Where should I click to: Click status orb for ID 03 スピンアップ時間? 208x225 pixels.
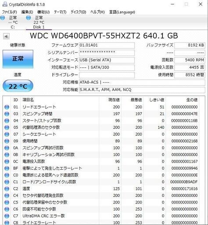tap(7, 114)
